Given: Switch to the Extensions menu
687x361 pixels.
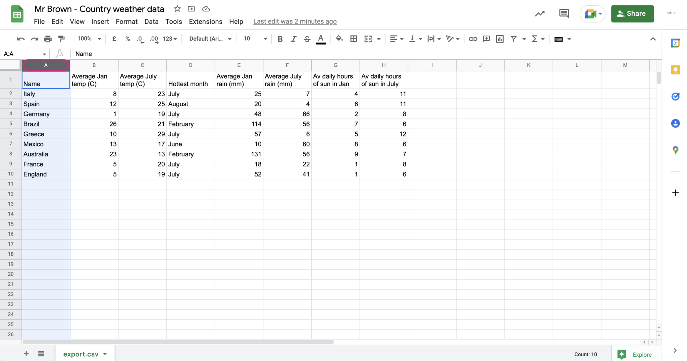Looking at the screenshot, I should point(205,21).
